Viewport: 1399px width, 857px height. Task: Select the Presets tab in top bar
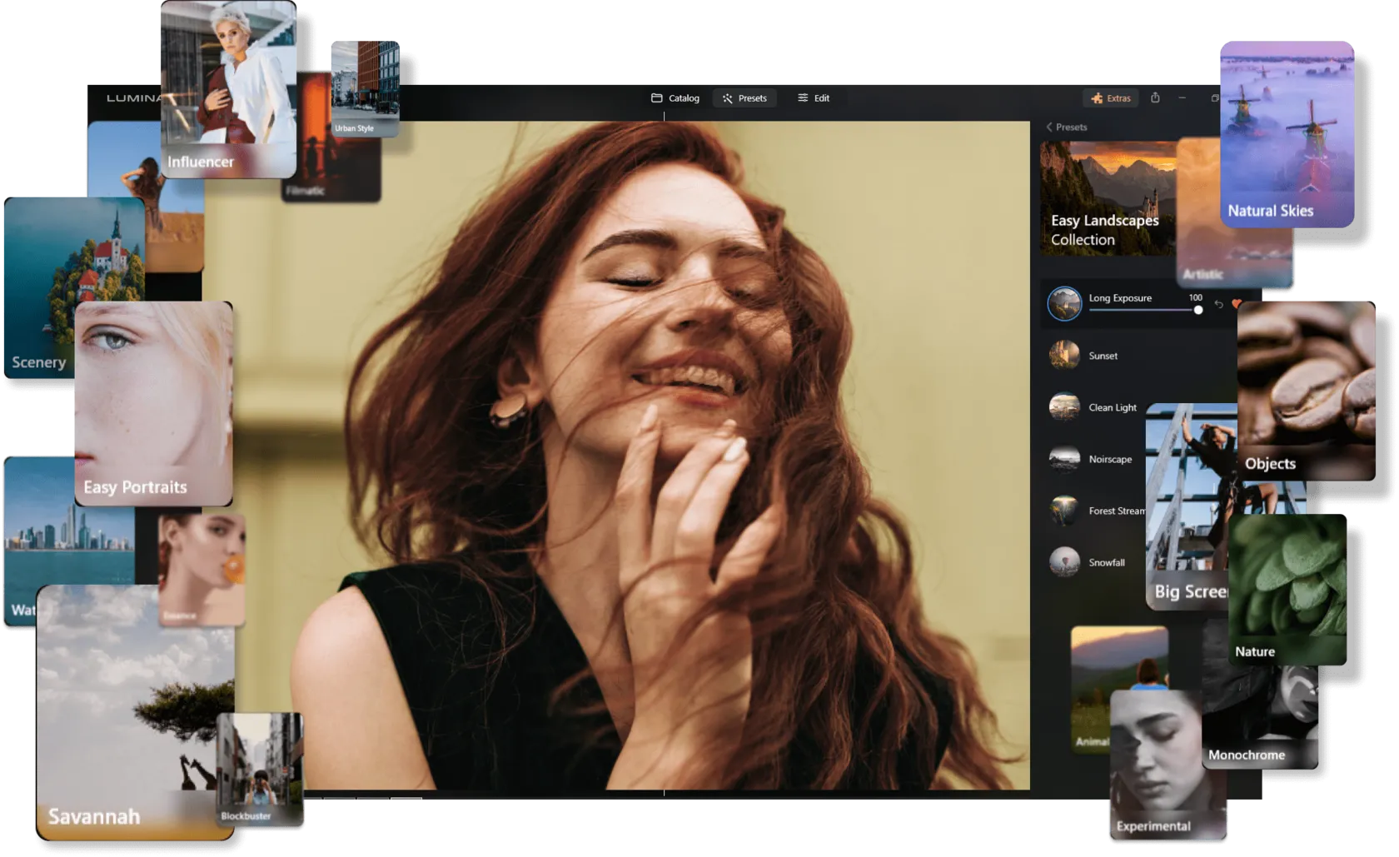(744, 98)
